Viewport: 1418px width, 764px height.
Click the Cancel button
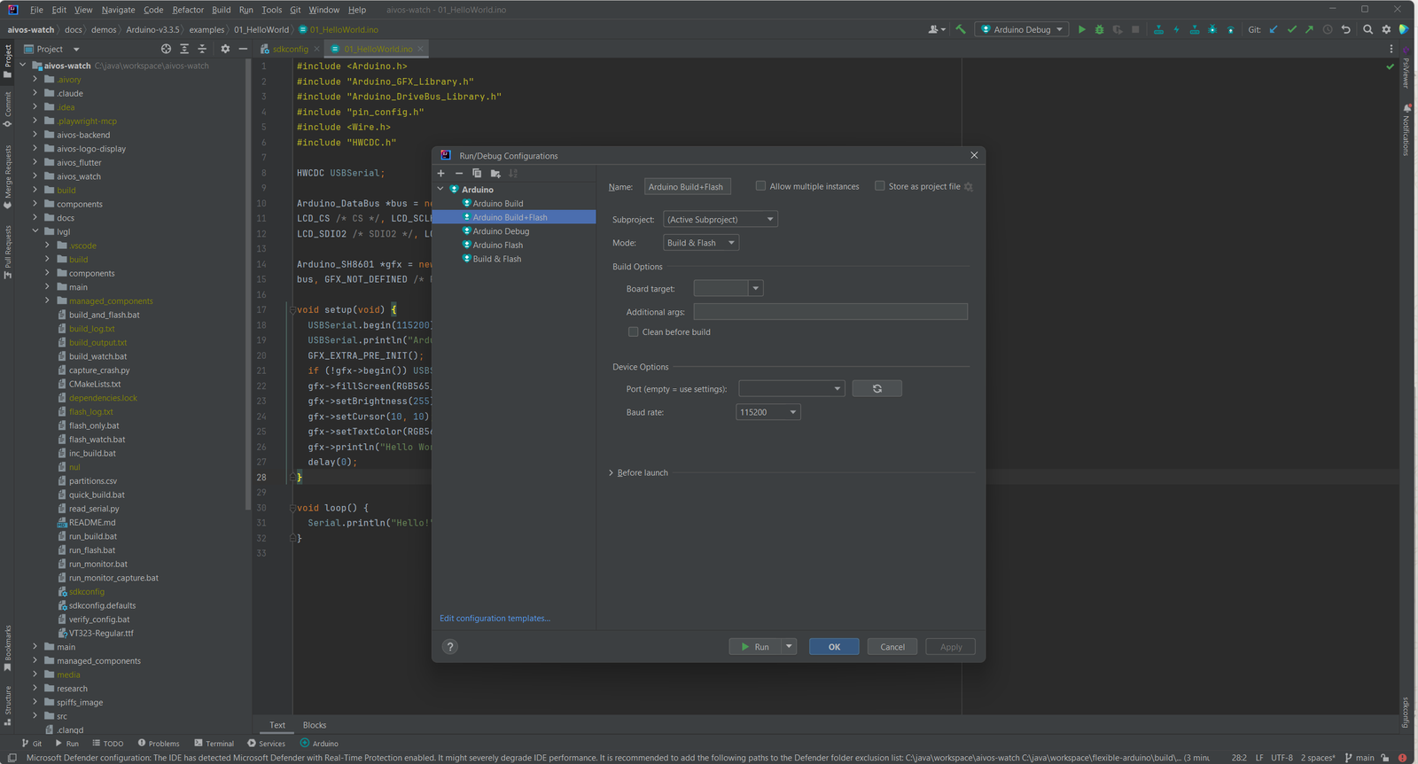[892, 647]
